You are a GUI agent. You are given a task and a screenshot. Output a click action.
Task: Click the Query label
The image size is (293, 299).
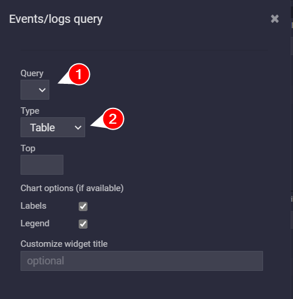click(x=32, y=73)
